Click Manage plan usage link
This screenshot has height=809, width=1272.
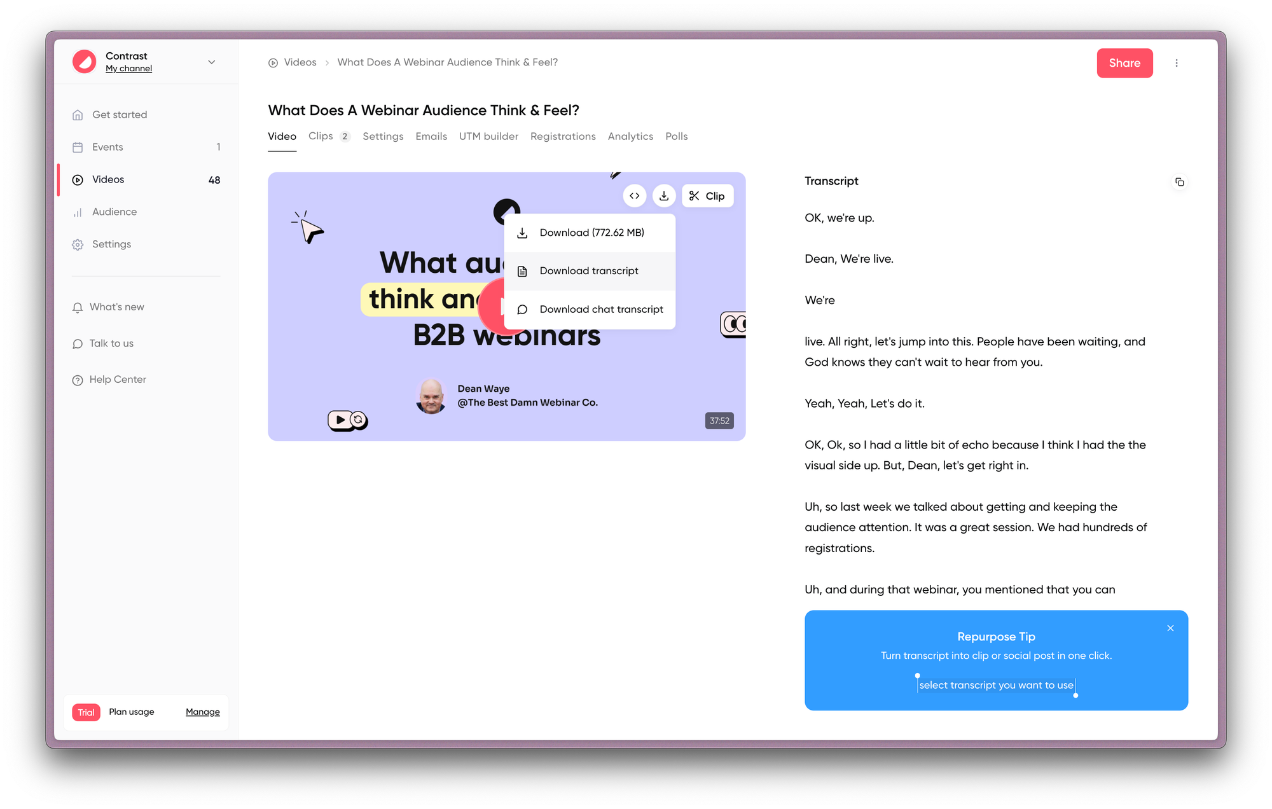click(x=202, y=712)
